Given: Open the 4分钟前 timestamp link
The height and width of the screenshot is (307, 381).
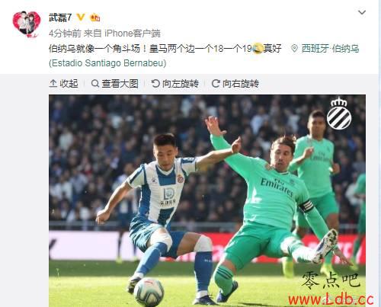Looking at the screenshot, I should (x=65, y=34).
